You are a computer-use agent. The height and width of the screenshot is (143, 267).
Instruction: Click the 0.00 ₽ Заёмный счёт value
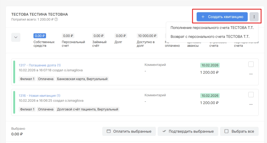98,36
